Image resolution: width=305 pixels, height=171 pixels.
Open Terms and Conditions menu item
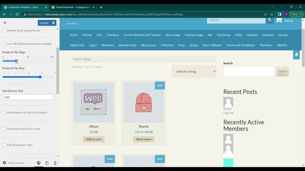[241, 45]
